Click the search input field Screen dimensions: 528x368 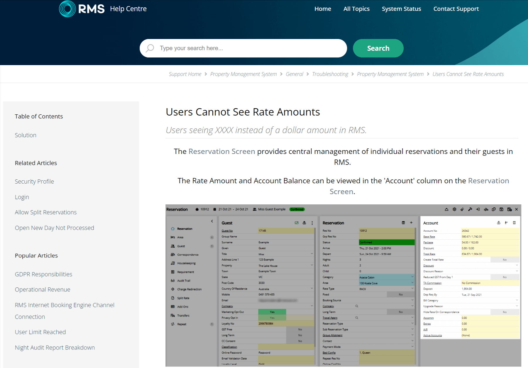(243, 48)
